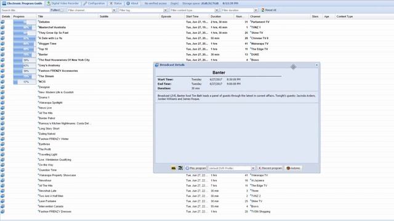Image resolution: width=394 pixels, height=221 pixels.
Task: Expand the Filter content type dropdown
Action: pos(217,10)
